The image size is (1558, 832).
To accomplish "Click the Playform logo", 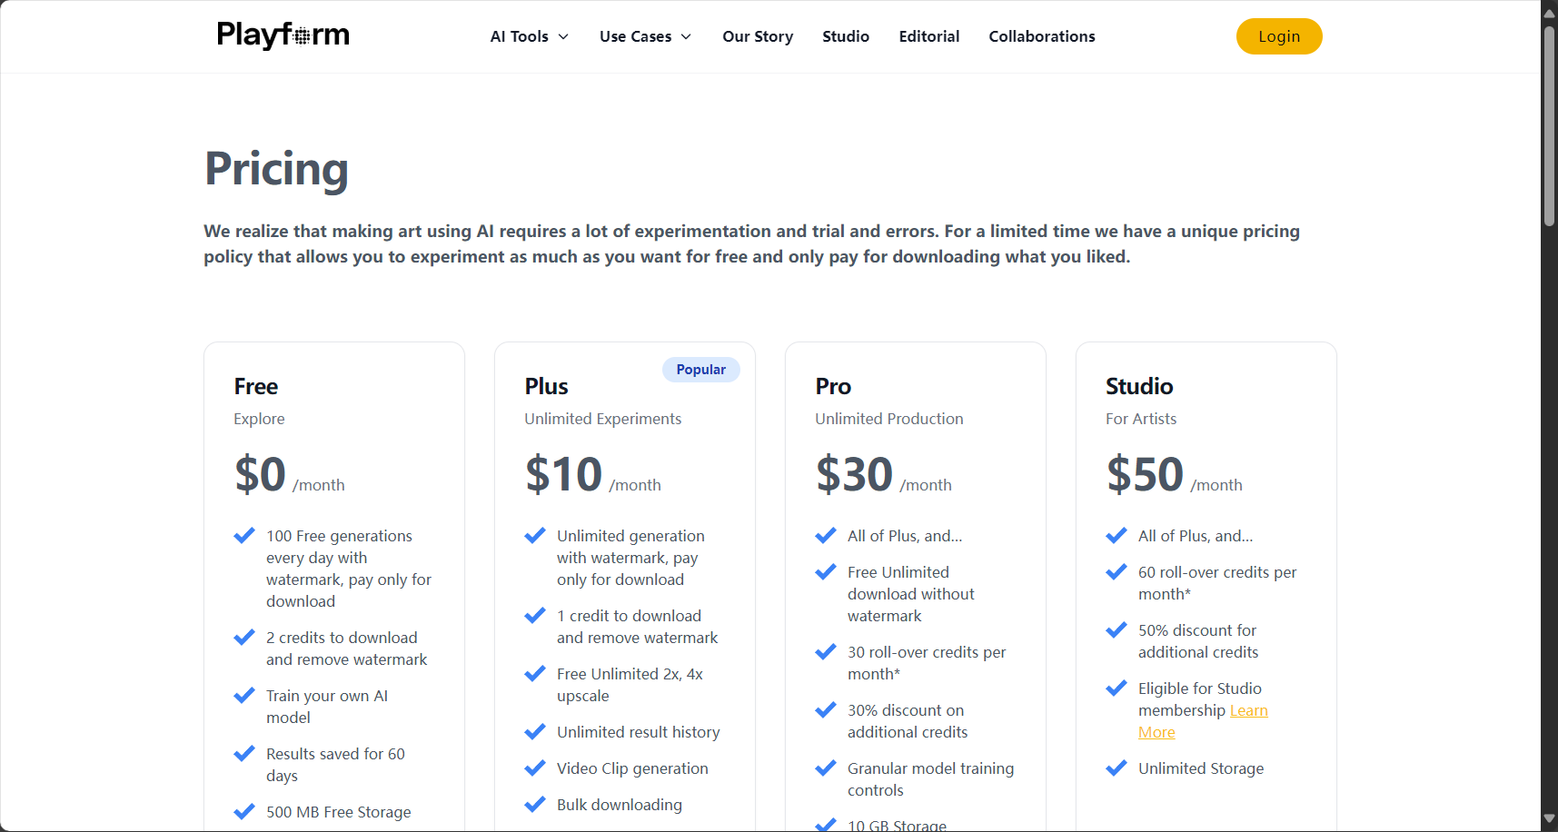I will coord(283,35).
